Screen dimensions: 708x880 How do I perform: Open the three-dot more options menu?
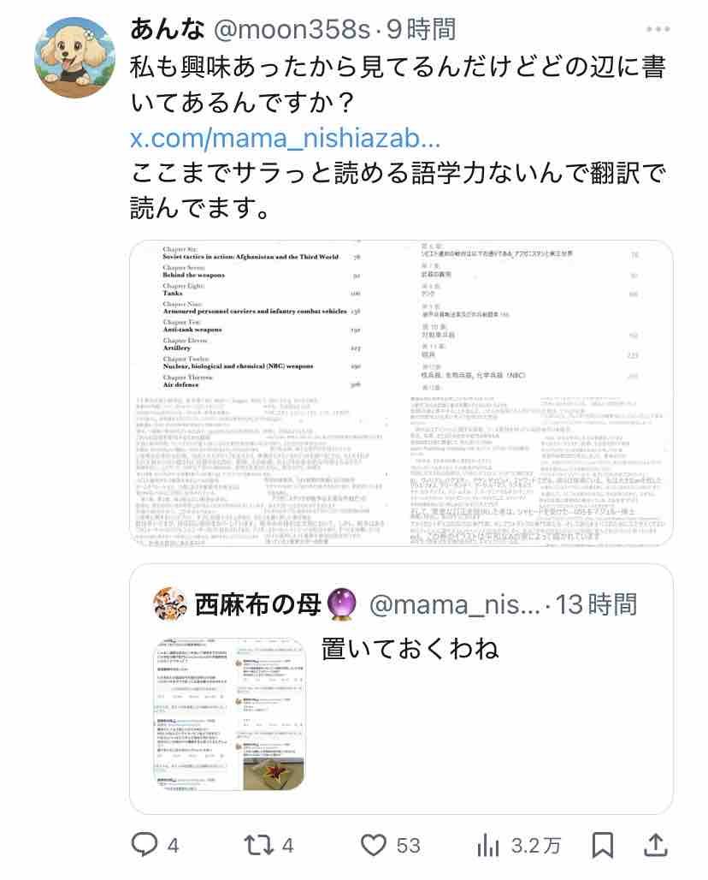point(658,29)
